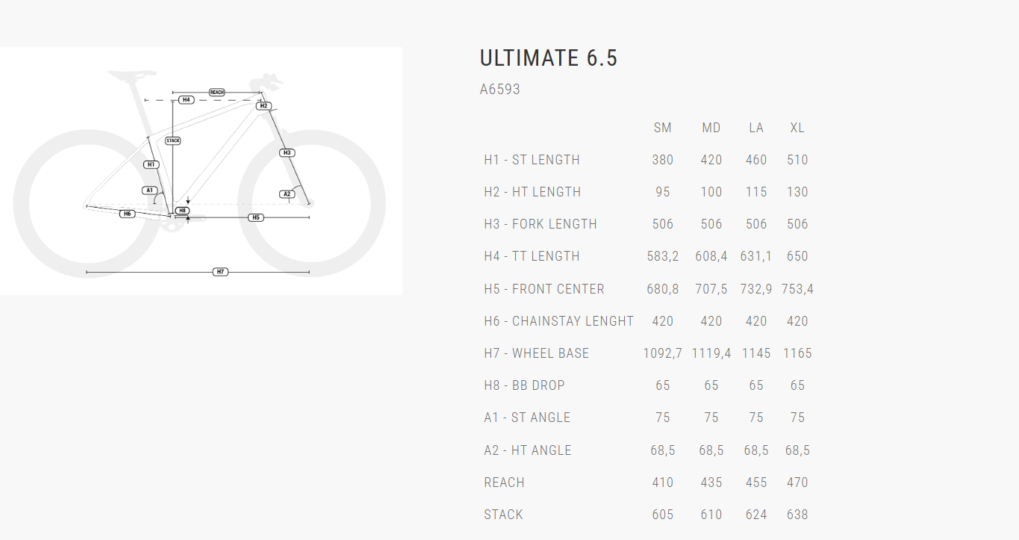Click the H5 front center marker on the diagram

coord(256,217)
